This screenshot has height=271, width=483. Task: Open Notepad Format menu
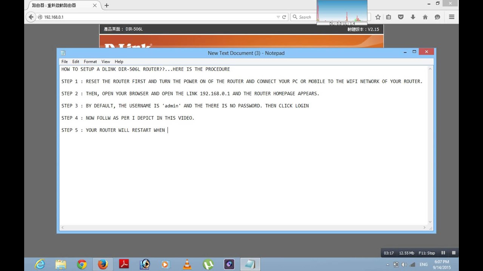point(90,61)
